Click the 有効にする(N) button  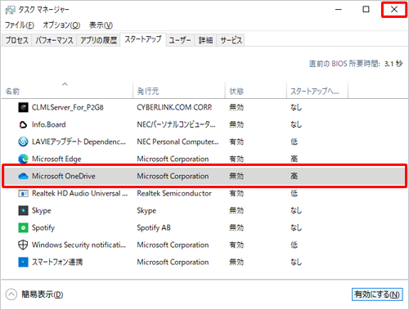(377, 294)
